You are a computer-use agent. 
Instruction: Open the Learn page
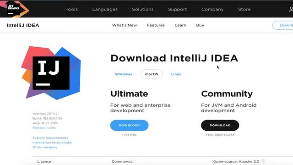click(x=180, y=25)
